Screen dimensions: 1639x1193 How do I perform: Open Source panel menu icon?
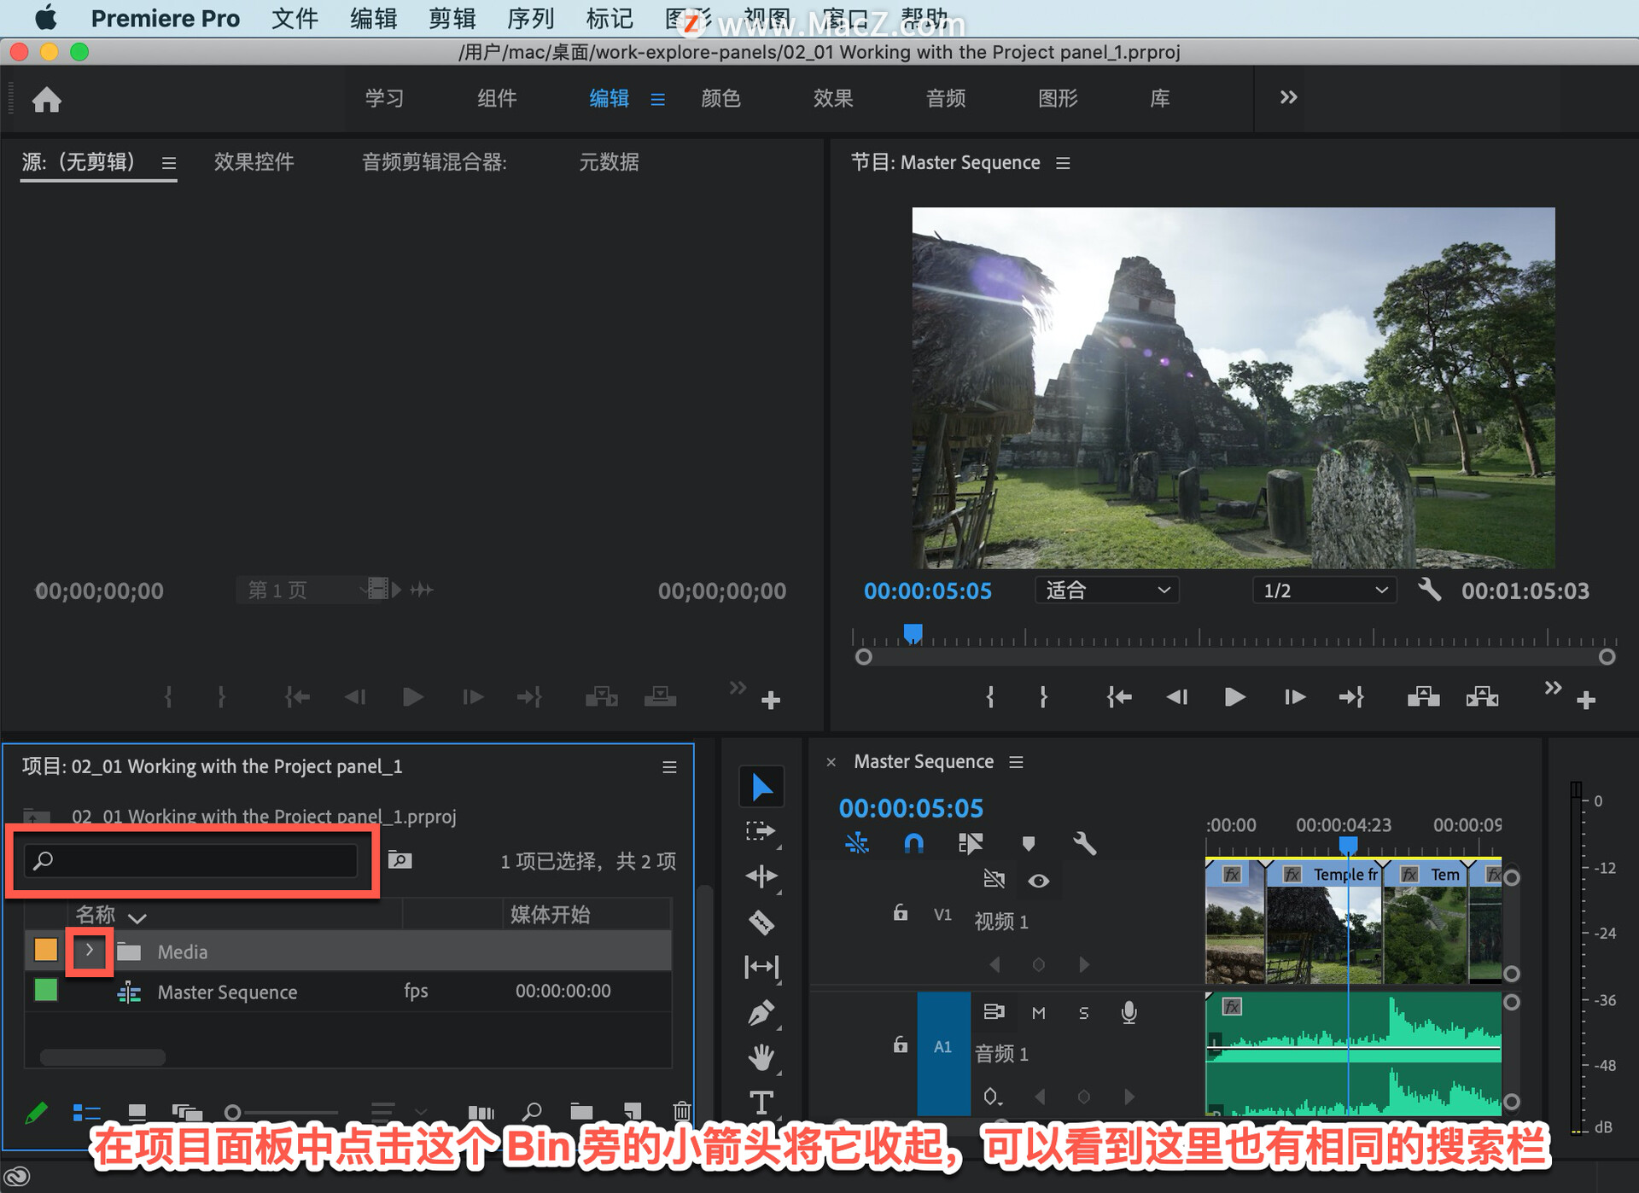tap(169, 162)
